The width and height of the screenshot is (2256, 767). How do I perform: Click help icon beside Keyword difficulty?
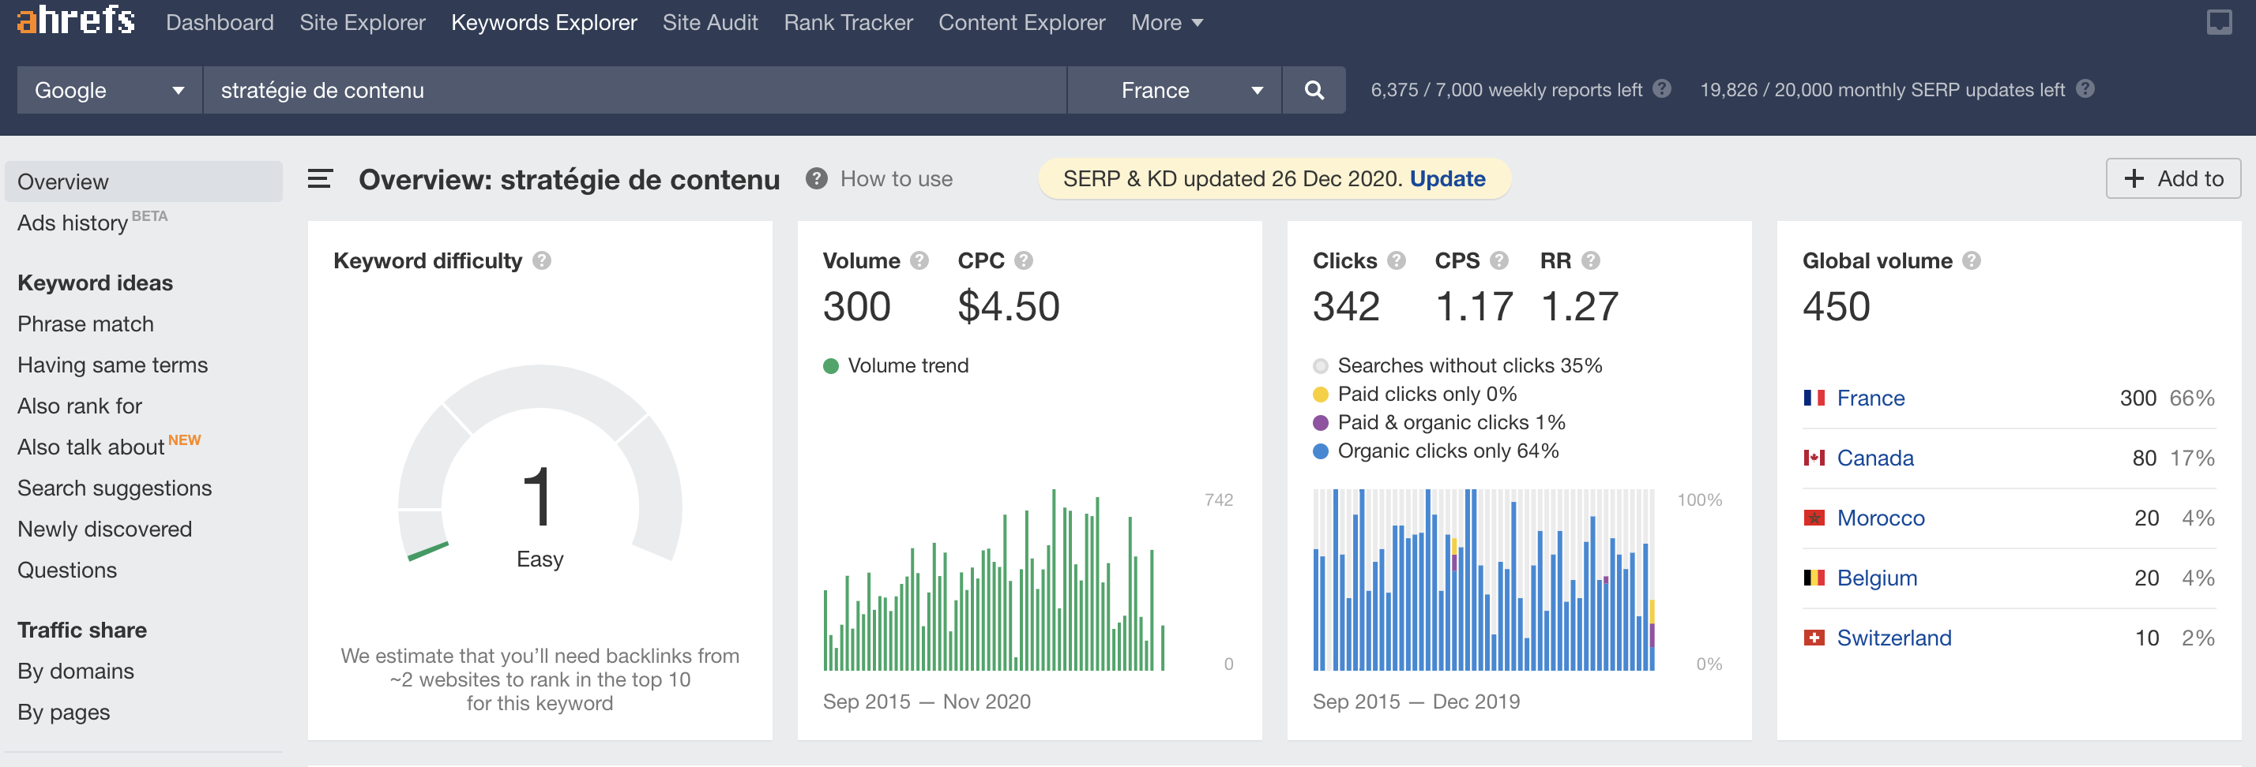(542, 260)
